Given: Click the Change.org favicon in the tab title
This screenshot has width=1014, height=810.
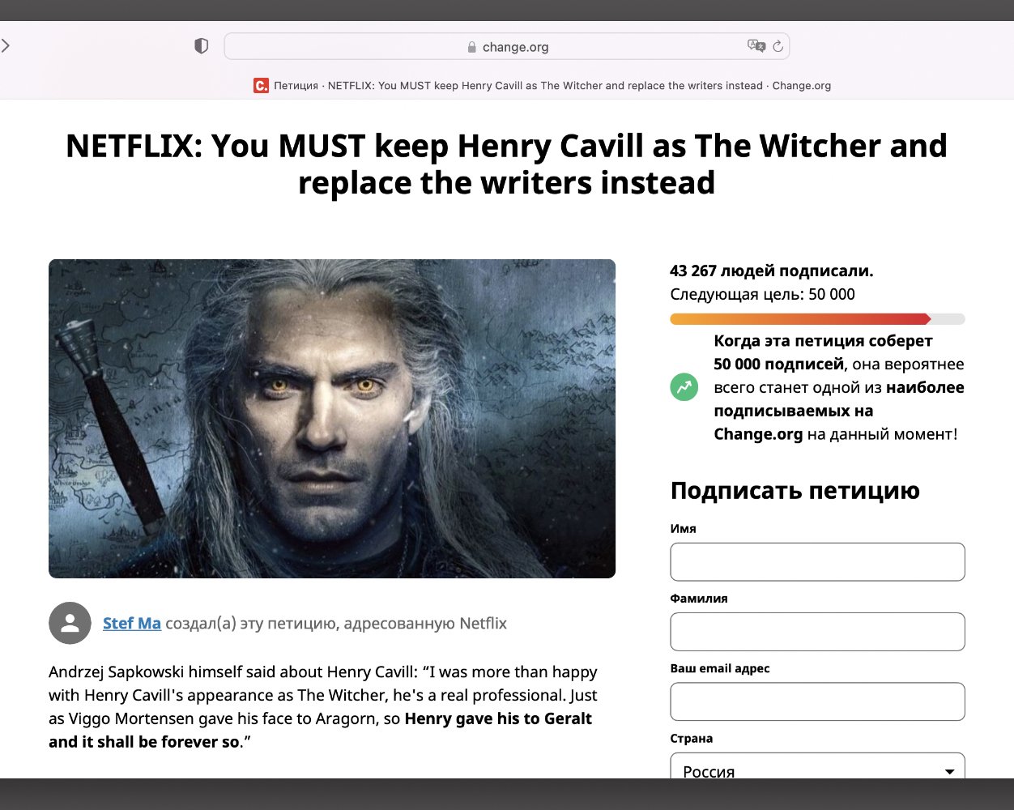Looking at the screenshot, I should (x=260, y=85).
